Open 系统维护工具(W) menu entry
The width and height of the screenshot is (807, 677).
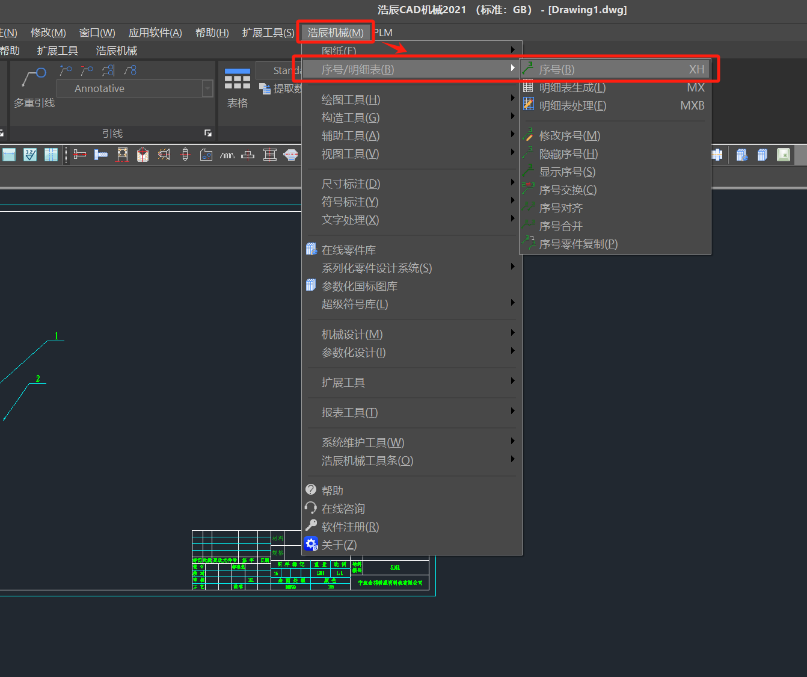[x=412, y=443]
